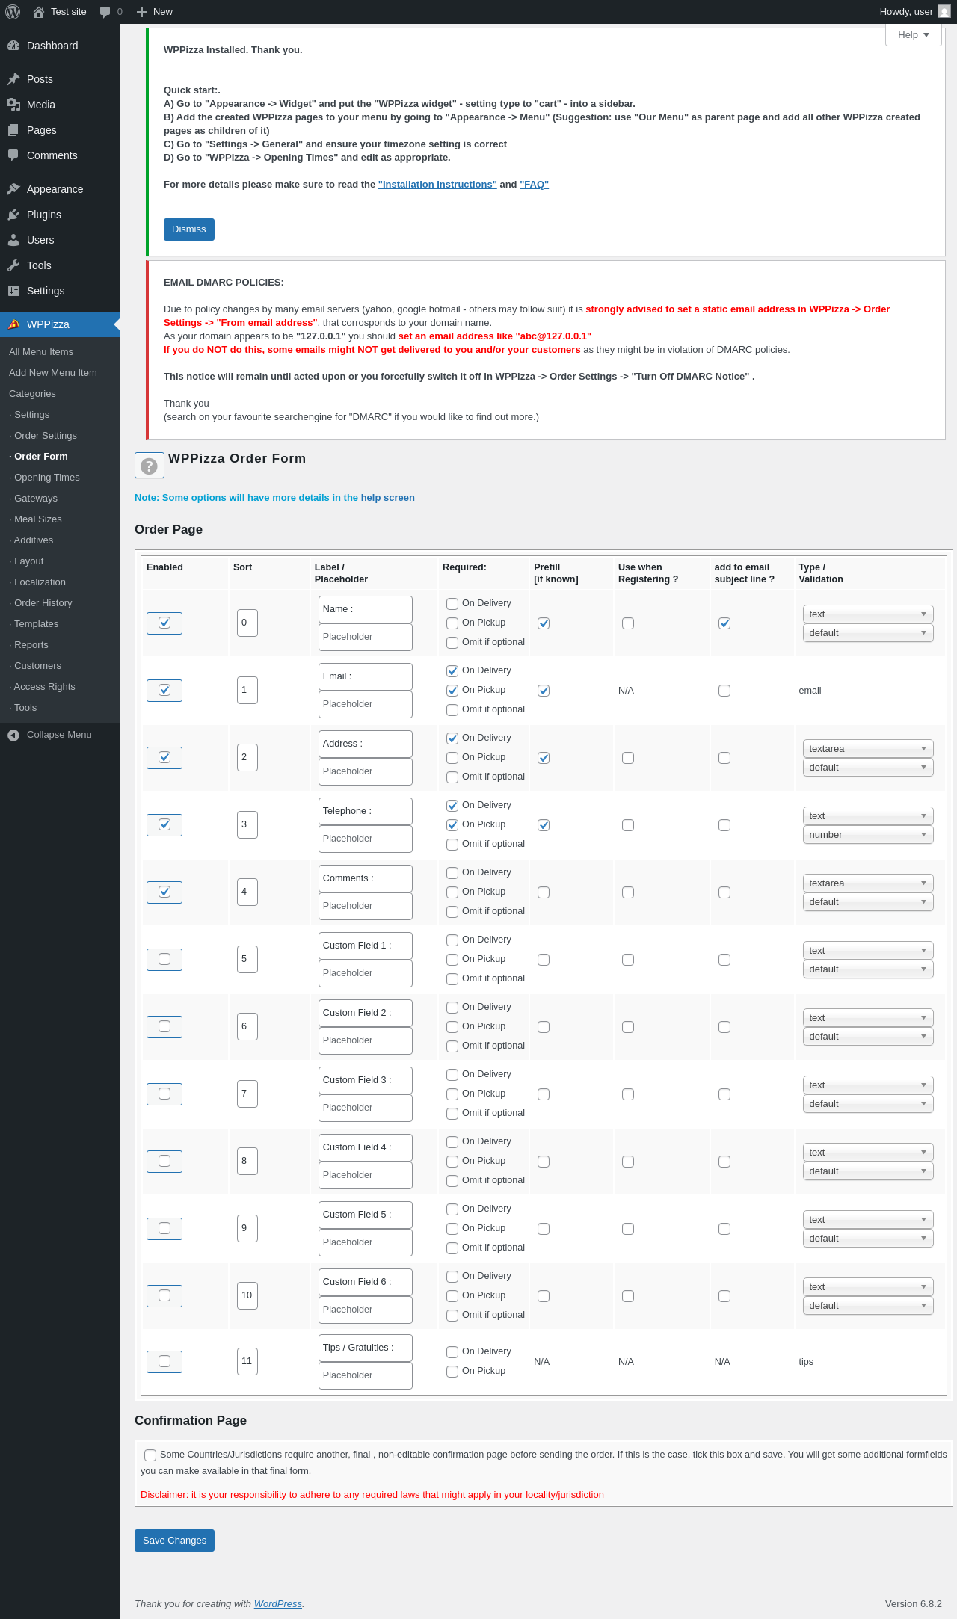Click the WordPress logo icon
957x1619 pixels.
[13, 12]
